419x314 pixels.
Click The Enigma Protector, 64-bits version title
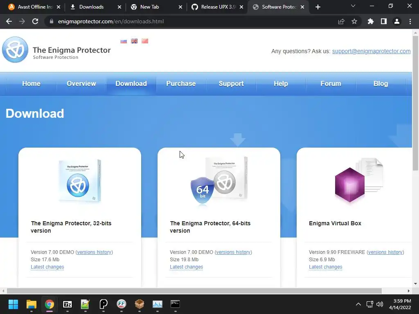pyautogui.click(x=210, y=227)
